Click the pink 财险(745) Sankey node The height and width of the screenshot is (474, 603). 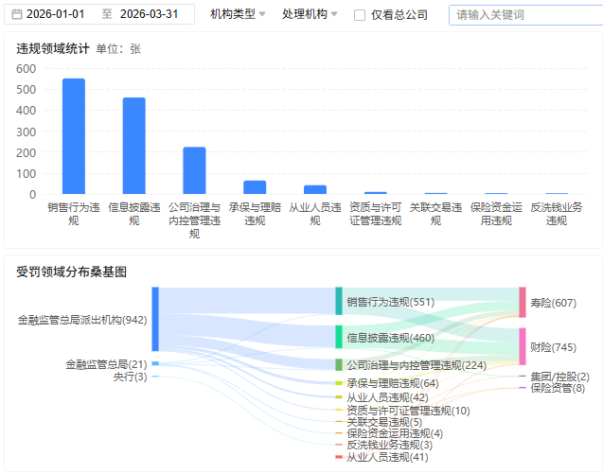pyautogui.click(x=522, y=347)
